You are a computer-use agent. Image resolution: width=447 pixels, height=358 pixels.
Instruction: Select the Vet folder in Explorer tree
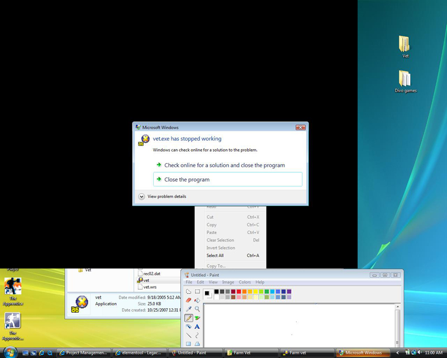85,270
